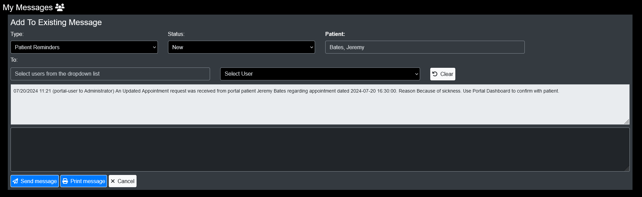Open the Status dropdown showing New
The width and height of the screenshot is (642, 197).
[241, 47]
